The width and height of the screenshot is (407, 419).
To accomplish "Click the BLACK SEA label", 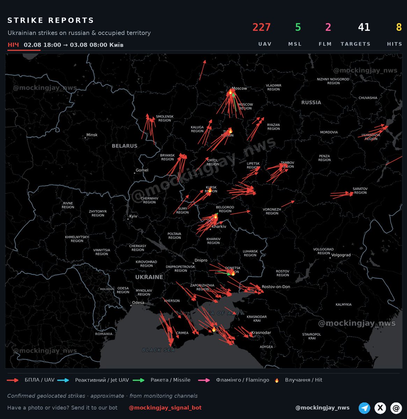I will [x=158, y=350].
